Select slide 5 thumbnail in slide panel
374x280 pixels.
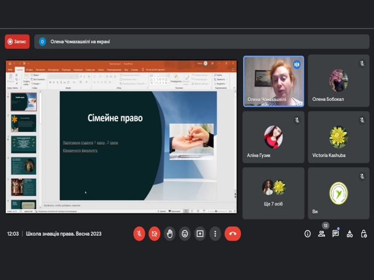tap(23, 187)
